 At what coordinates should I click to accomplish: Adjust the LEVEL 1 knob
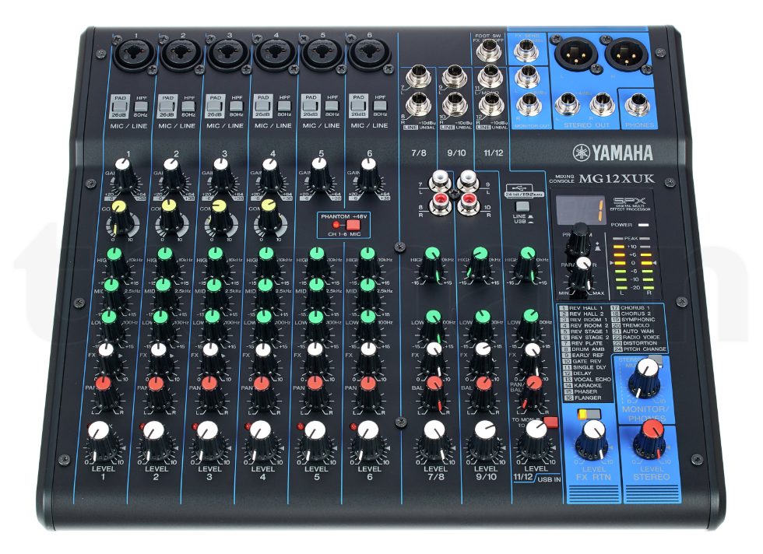100,440
